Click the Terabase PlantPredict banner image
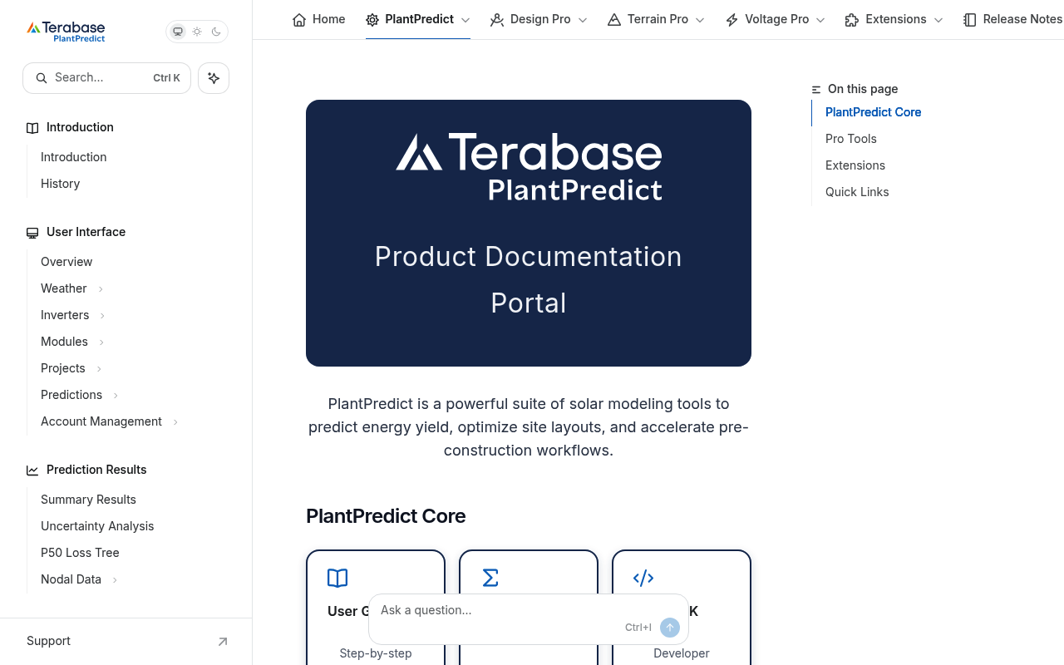 click(529, 233)
